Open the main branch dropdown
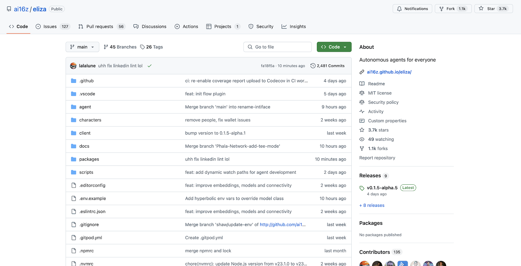521x266 pixels. 82,47
